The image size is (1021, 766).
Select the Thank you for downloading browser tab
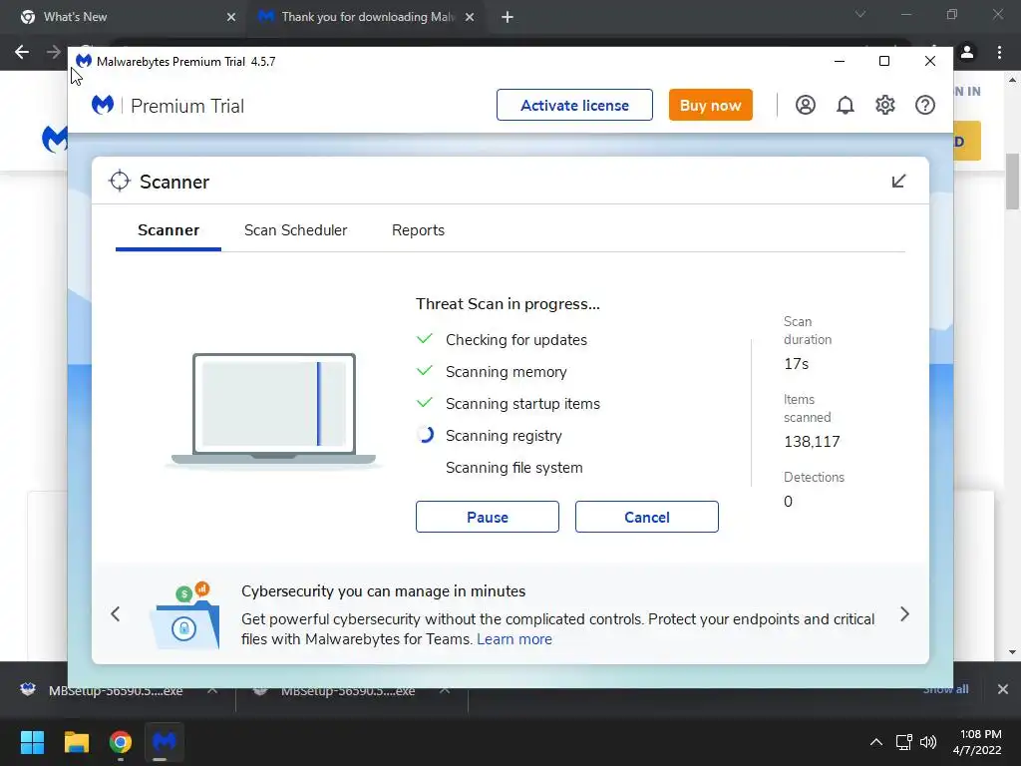[367, 17]
